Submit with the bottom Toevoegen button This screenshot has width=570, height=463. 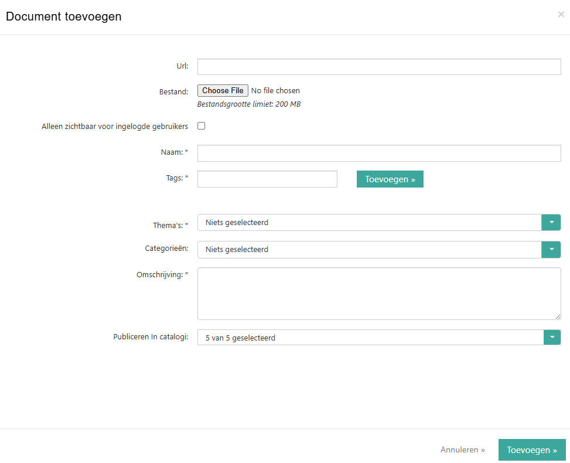[x=531, y=450]
